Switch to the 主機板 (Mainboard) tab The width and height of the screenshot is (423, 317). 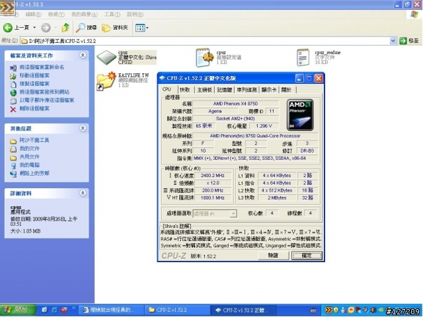[204, 90]
